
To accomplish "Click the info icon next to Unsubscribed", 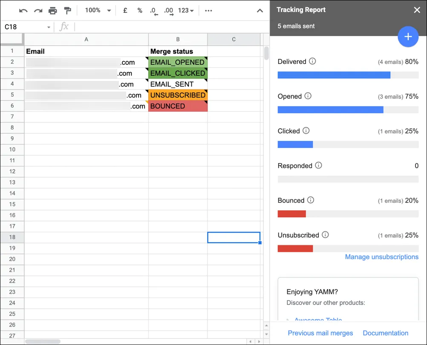I will click(325, 235).
